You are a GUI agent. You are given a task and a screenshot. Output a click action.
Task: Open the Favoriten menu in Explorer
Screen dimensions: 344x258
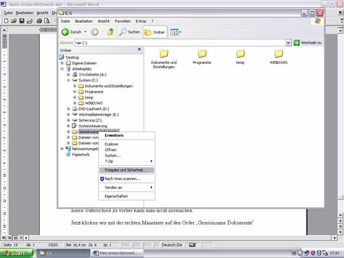pos(122,21)
